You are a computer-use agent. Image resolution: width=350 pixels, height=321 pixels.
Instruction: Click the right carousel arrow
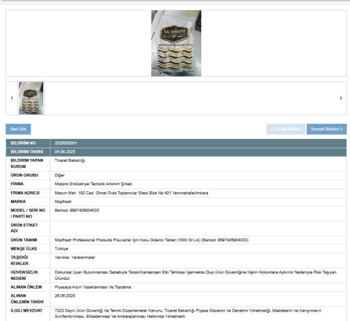341,98
